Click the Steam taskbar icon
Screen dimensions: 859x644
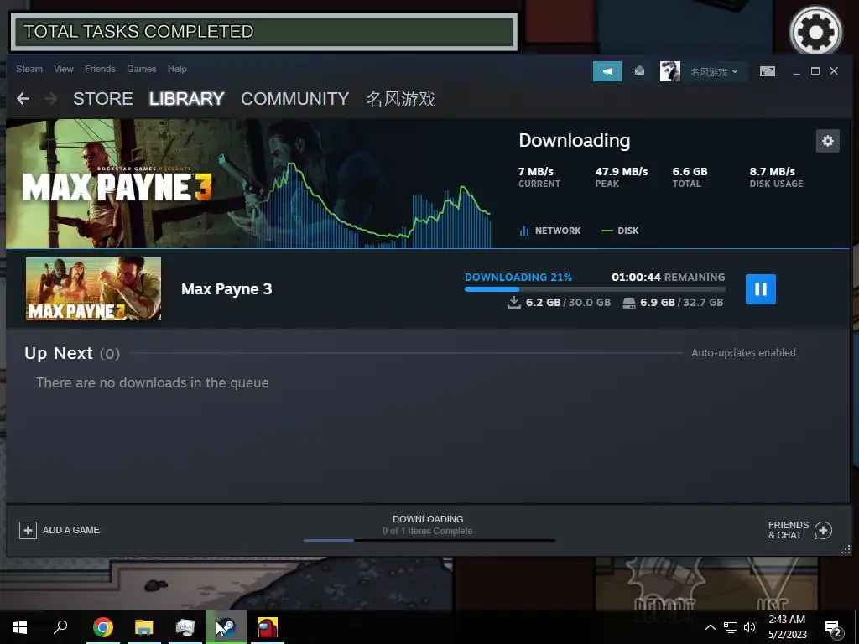pos(226,627)
